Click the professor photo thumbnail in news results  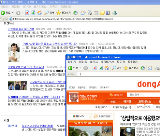(14, 52)
